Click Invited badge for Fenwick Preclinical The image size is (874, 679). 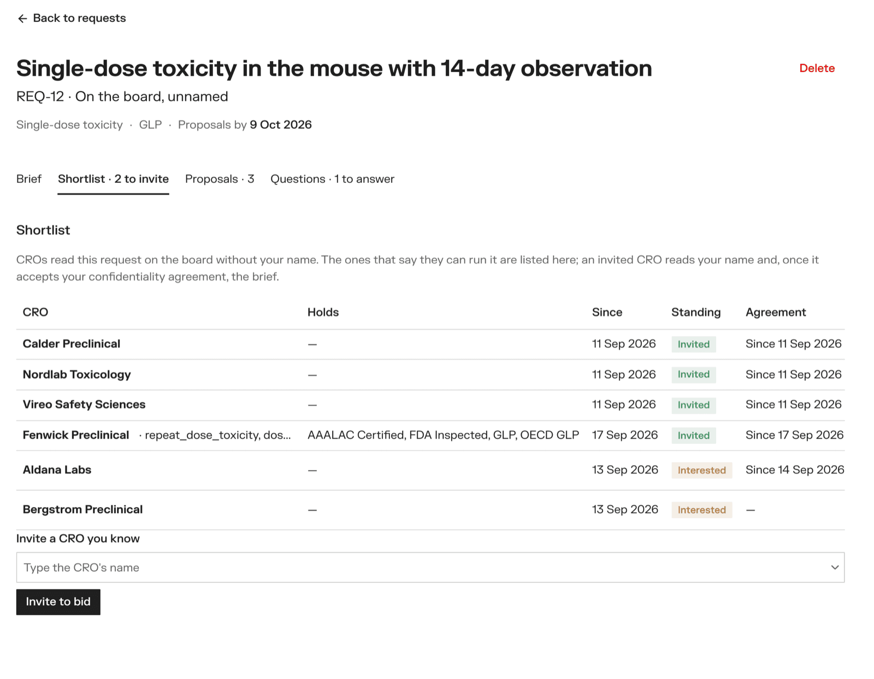(694, 436)
